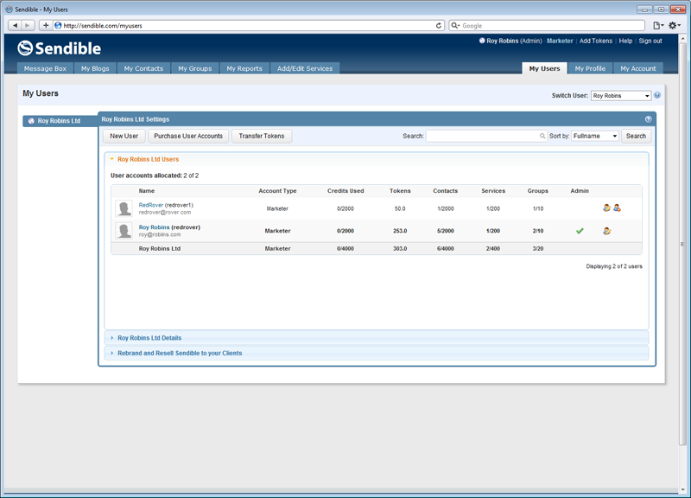691x498 pixels.
Task: Click Help link in header
Action: click(625, 41)
